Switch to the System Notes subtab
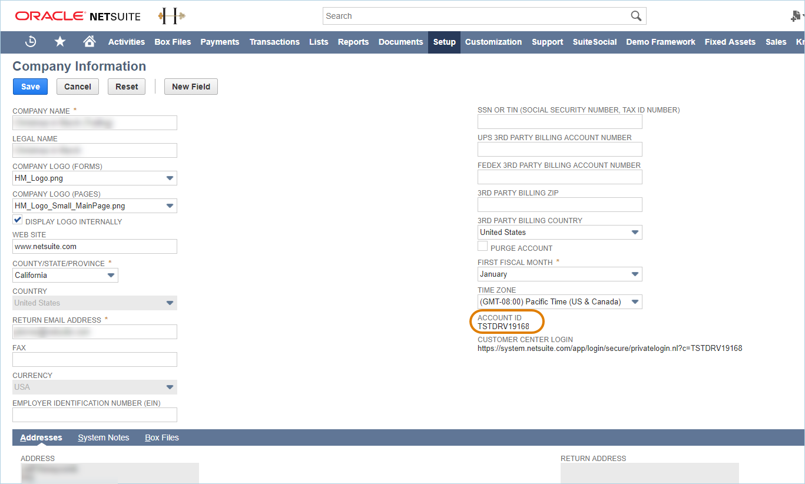This screenshot has width=805, height=484. tap(104, 437)
